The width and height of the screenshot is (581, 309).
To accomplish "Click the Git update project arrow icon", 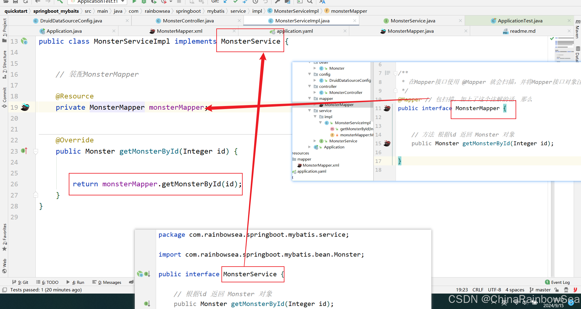I will [x=226, y=2].
